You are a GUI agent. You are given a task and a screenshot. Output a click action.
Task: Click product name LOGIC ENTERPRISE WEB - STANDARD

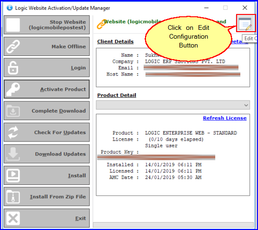click(x=191, y=133)
